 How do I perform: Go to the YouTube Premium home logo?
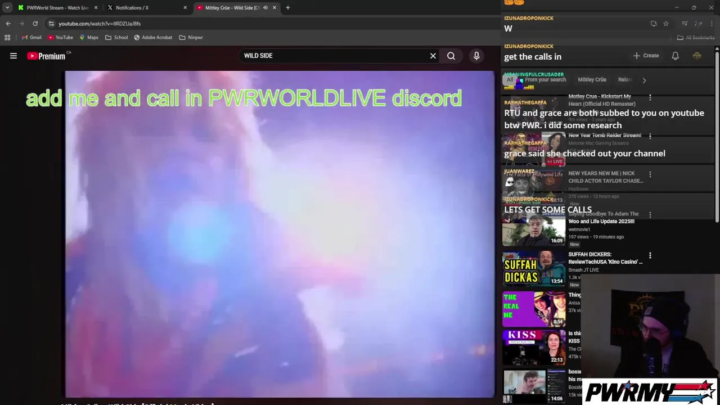46,56
